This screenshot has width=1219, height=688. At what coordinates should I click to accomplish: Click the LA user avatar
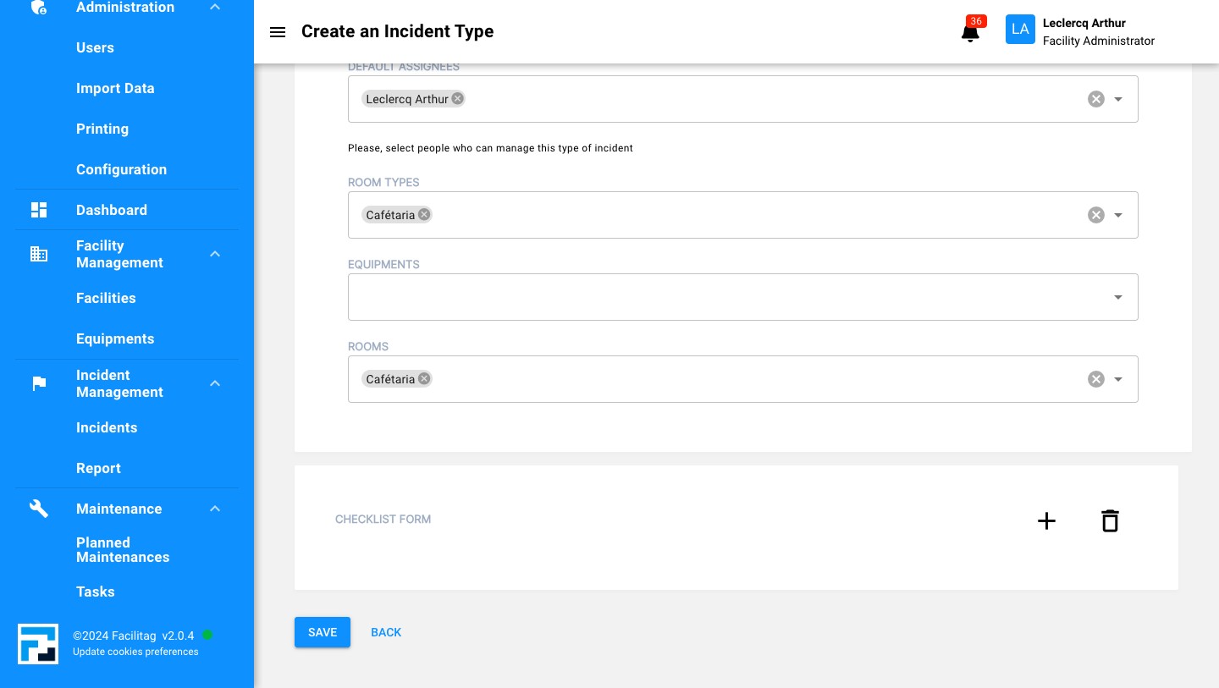1020,29
